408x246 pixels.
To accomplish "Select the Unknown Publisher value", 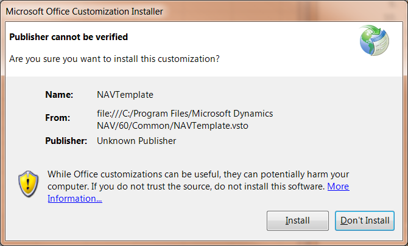I will [136, 141].
